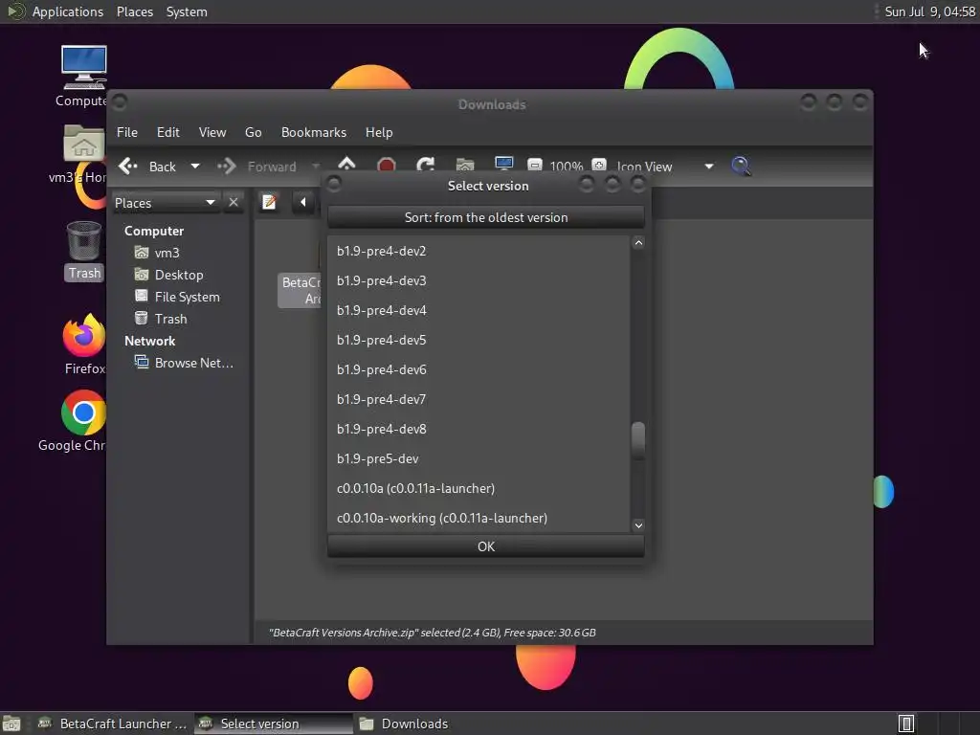Screen dimensions: 980x735
Task: Open the Back history dropdown arrow
Action: coord(195,167)
